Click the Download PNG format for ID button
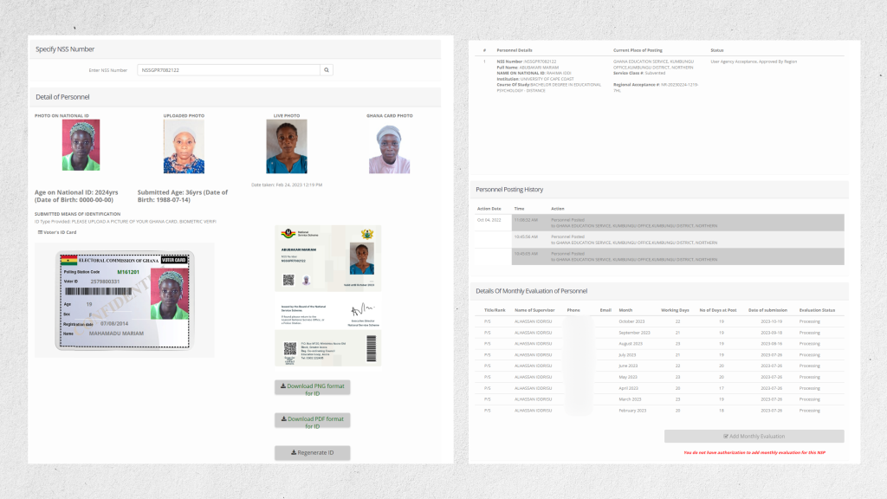 [x=312, y=387]
